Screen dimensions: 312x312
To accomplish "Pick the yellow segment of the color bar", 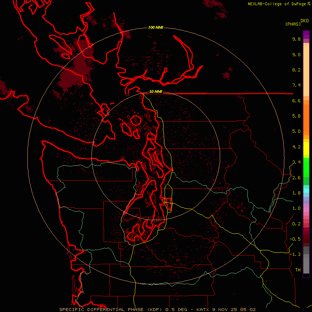I will [306, 148].
